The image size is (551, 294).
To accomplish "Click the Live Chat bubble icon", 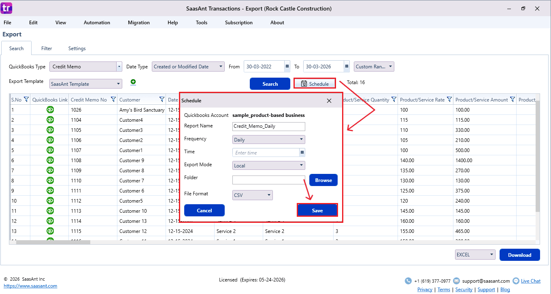I will point(516,281).
